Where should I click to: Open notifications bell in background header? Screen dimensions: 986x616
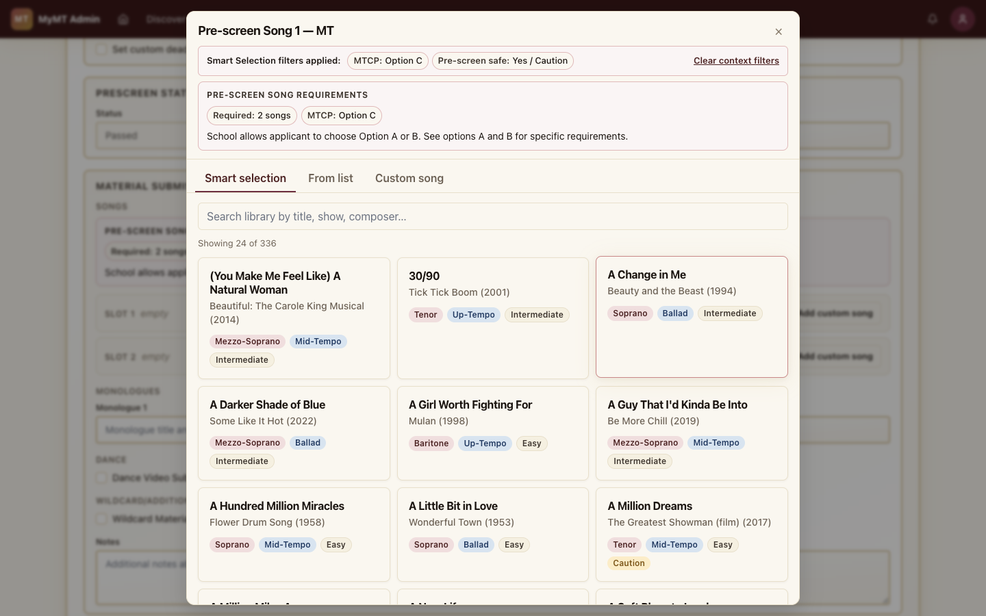[x=933, y=19]
